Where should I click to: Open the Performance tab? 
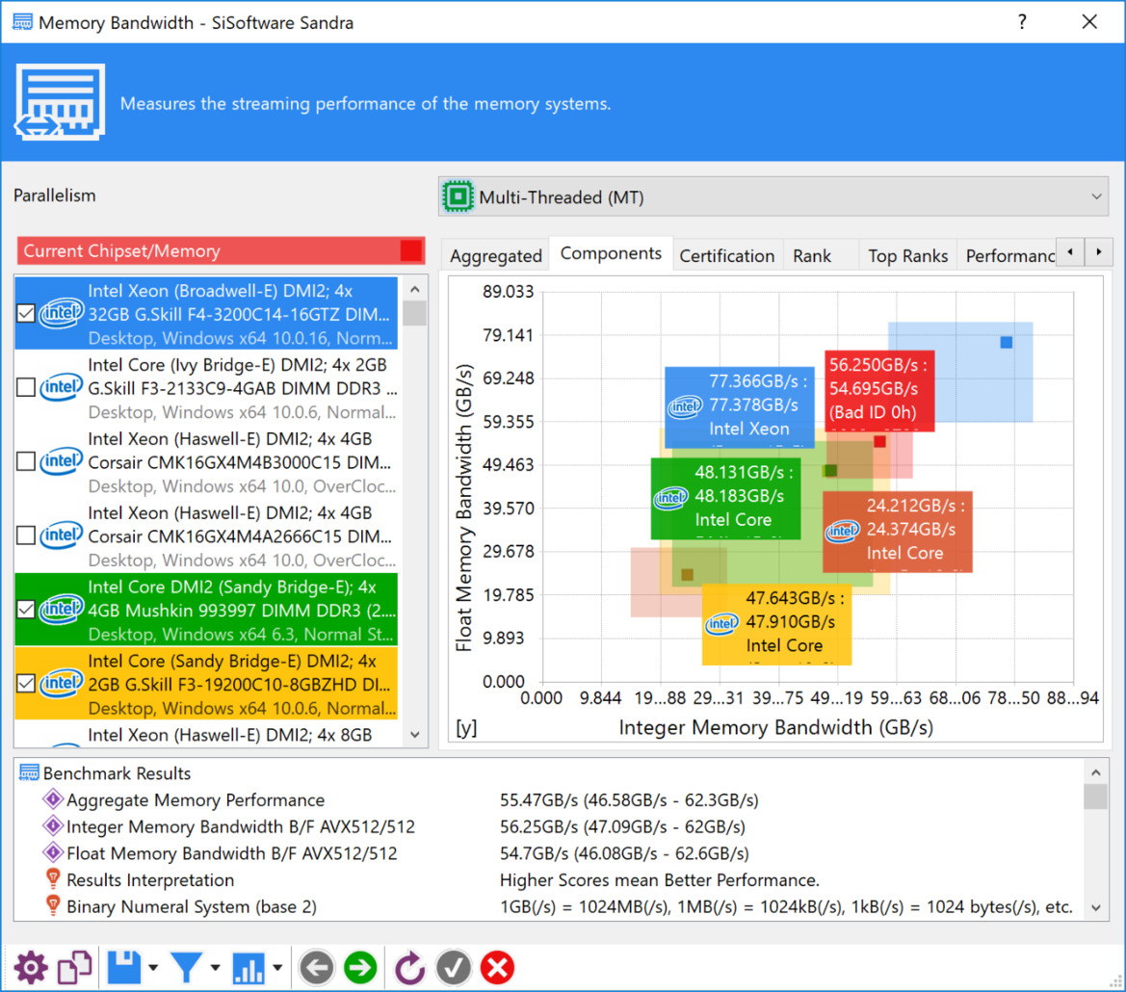click(x=1008, y=255)
